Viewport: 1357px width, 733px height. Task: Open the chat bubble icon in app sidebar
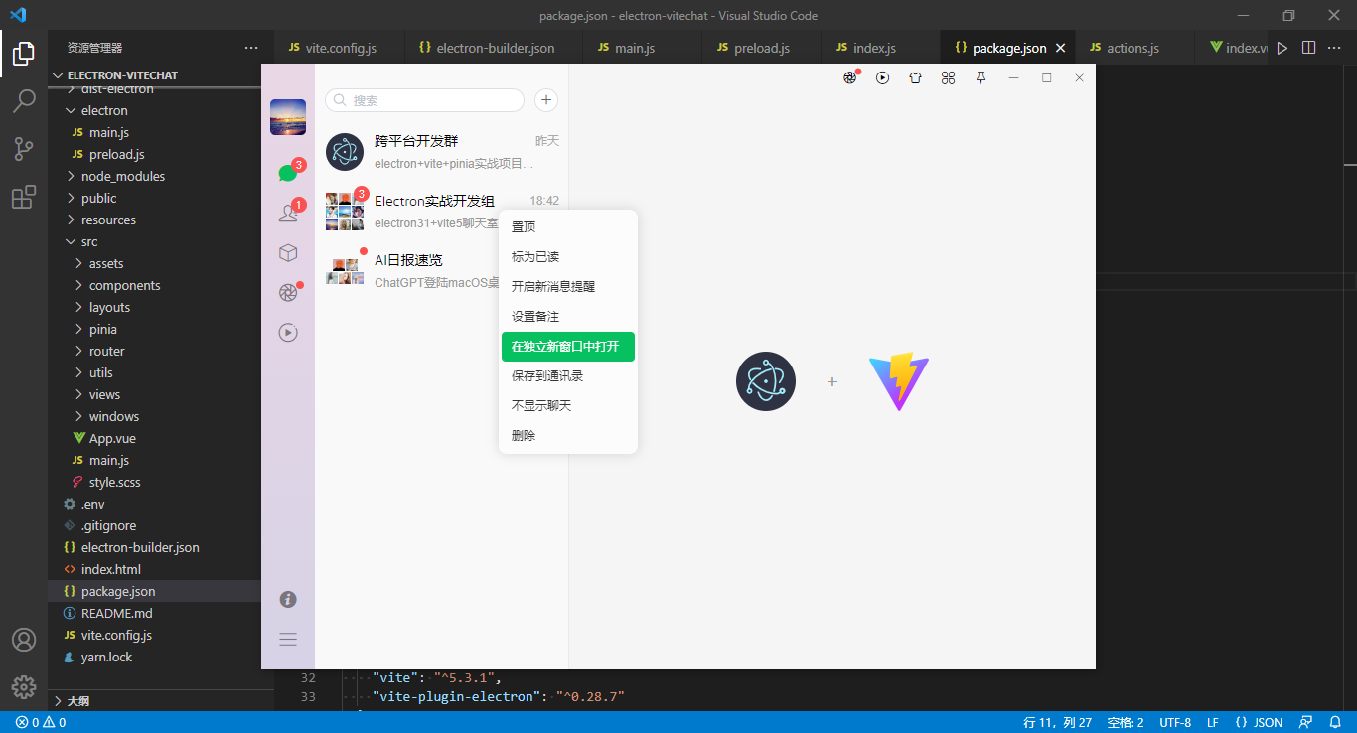pyautogui.click(x=288, y=171)
